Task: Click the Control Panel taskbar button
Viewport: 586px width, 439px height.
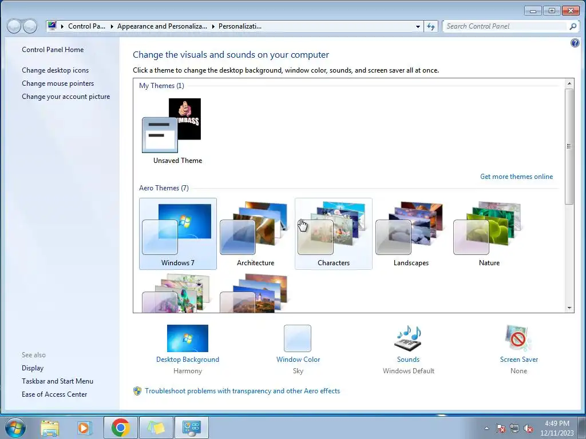Action: click(x=191, y=428)
